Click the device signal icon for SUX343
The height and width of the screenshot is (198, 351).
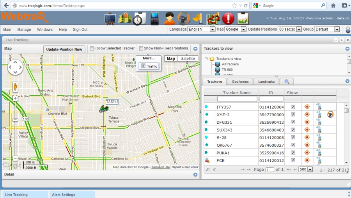pyautogui.click(x=319, y=130)
